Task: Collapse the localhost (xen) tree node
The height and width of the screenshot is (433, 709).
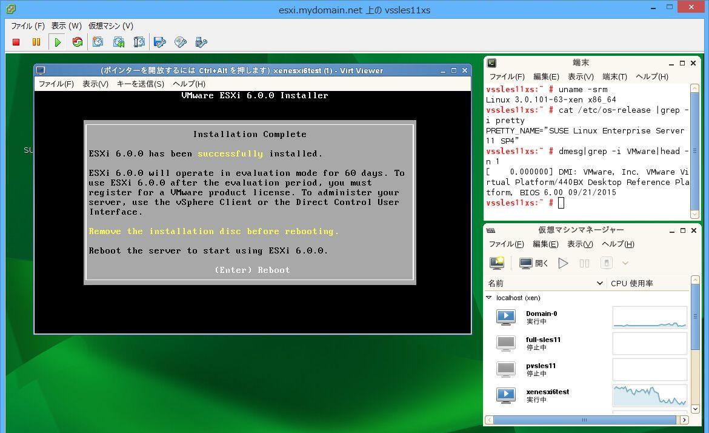Action: pos(489,298)
